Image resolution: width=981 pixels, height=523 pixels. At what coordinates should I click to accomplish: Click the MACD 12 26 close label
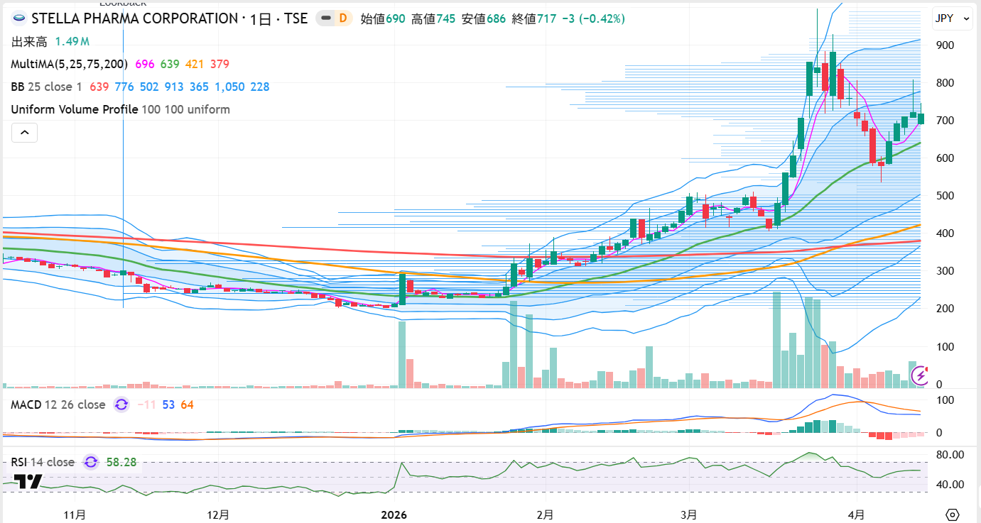(58, 404)
